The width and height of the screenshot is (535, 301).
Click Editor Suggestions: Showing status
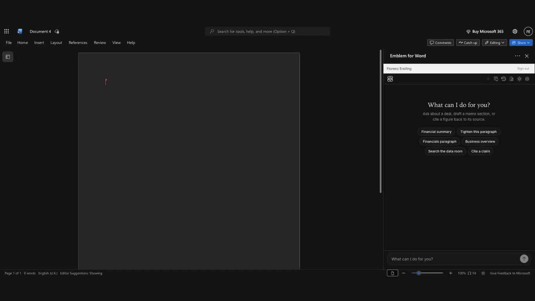81,273
